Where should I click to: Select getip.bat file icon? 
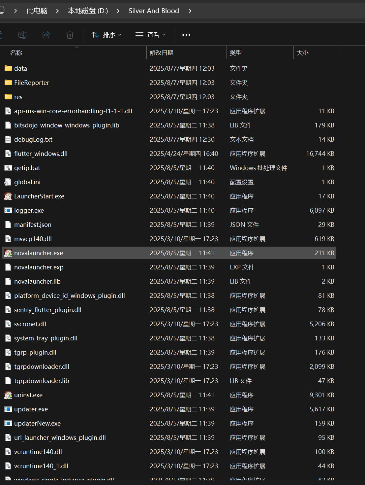click(x=8, y=168)
